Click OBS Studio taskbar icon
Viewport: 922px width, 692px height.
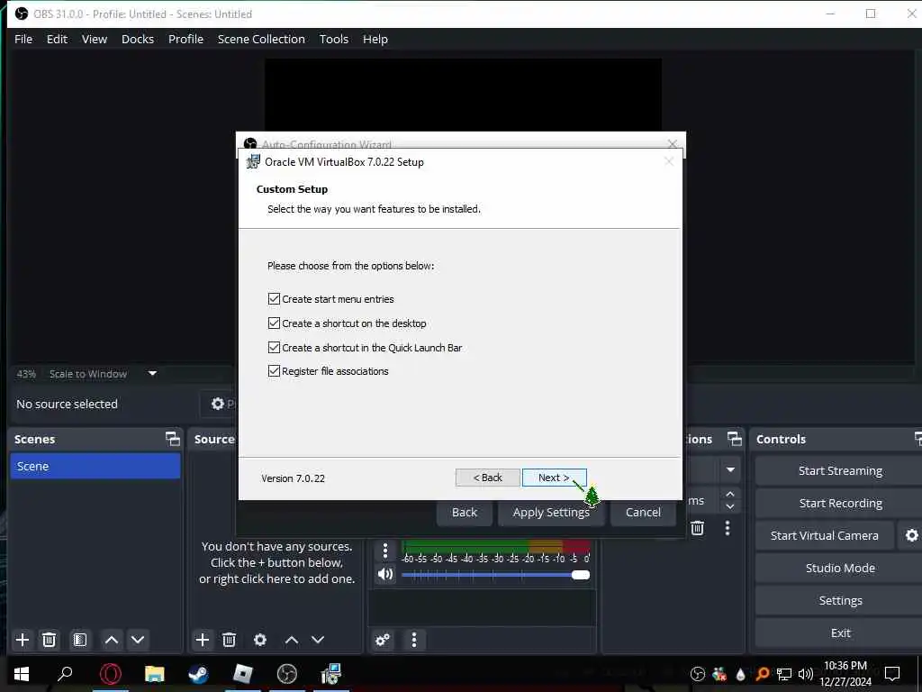(287, 674)
